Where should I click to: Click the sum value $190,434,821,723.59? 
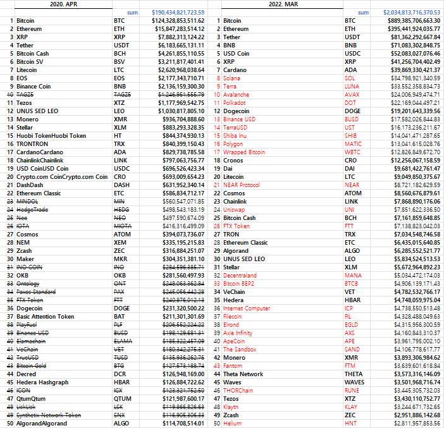178,13
